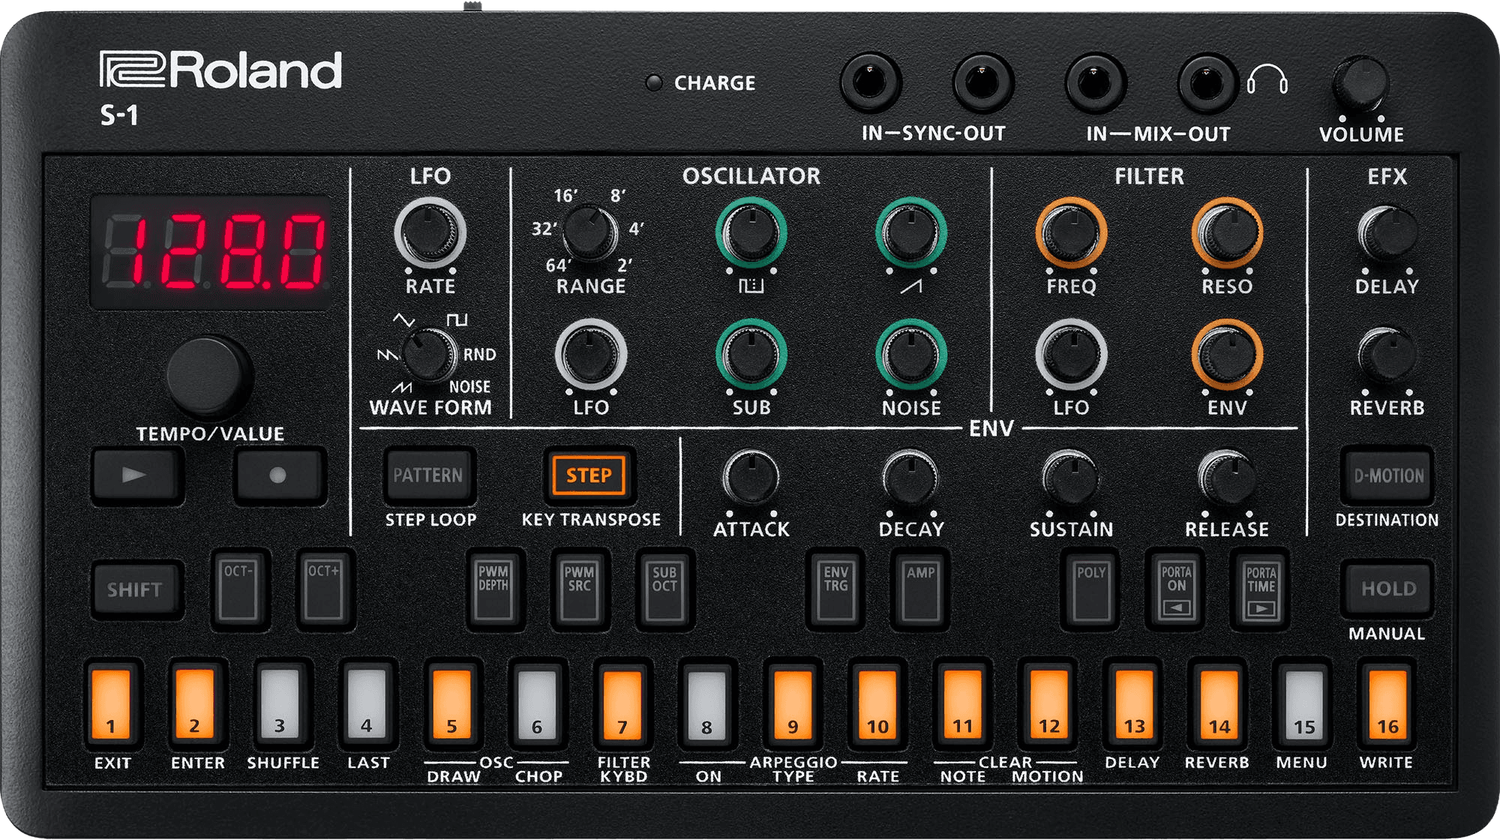1500x840 pixels.
Task: Click the envelope ATTACK knob
Action: pos(751,478)
